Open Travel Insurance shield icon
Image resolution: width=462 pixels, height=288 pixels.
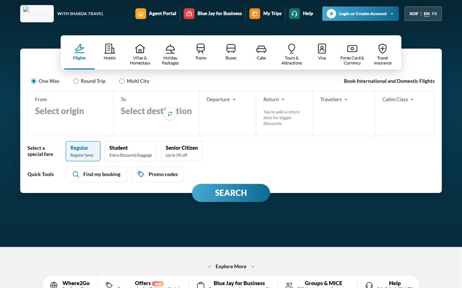[383, 48]
